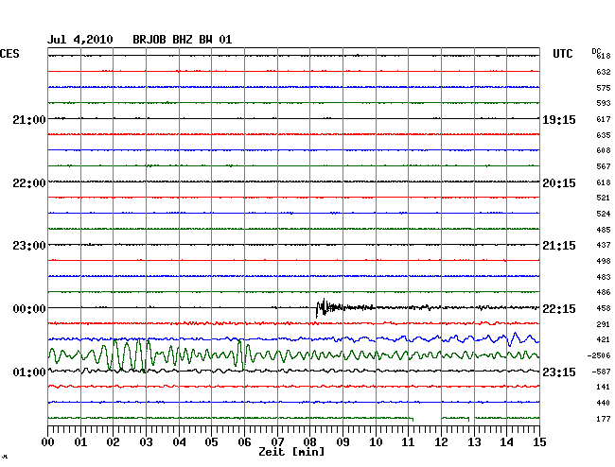Click the DC offset value '458'
This screenshot has height=467, width=615.
(x=604, y=308)
